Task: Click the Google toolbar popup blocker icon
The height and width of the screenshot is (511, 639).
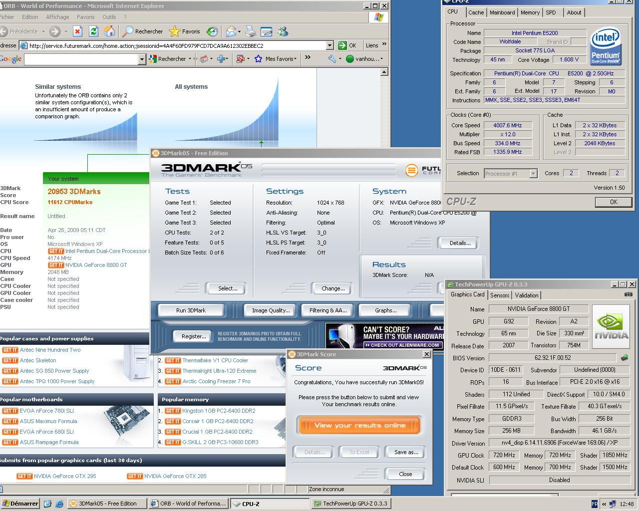Action: coord(240,59)
